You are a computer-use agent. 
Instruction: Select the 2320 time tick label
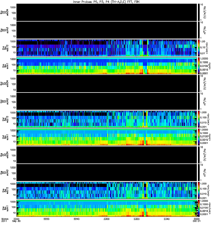pos(137,219)
